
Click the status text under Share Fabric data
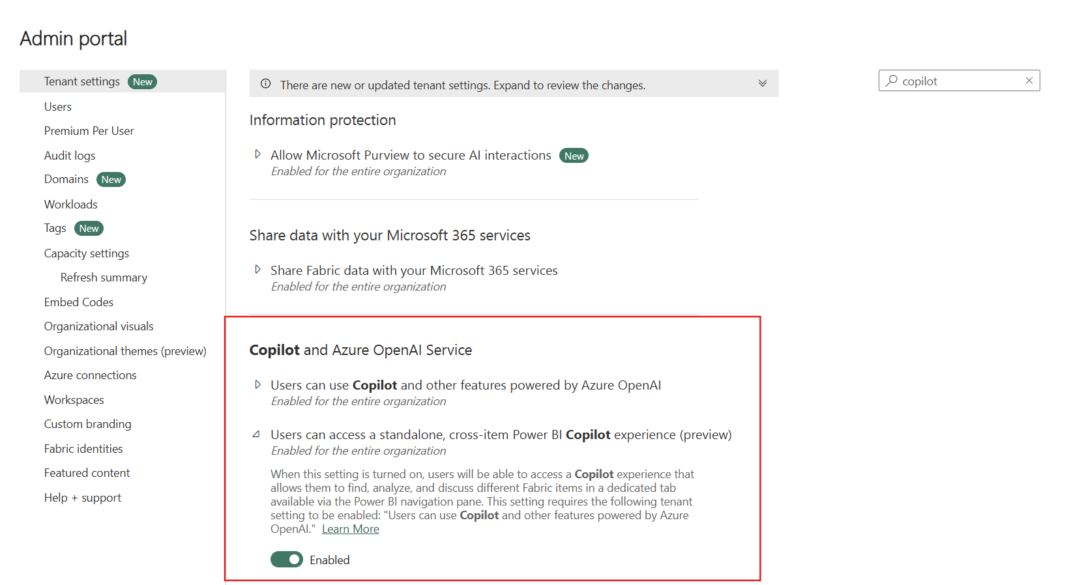tap(359, 287)
